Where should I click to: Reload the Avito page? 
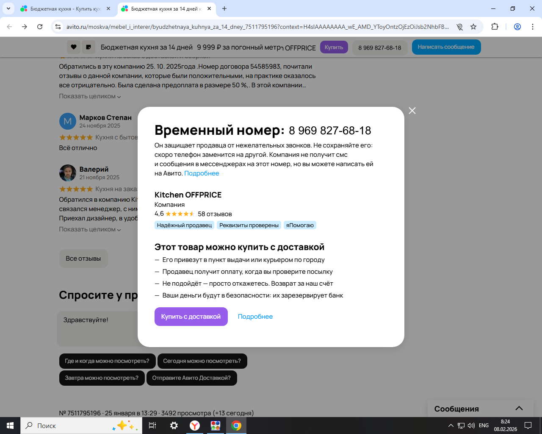40,27
